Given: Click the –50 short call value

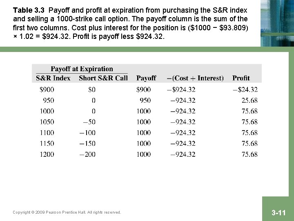Looking at the screenshot, I should point(89,122).
